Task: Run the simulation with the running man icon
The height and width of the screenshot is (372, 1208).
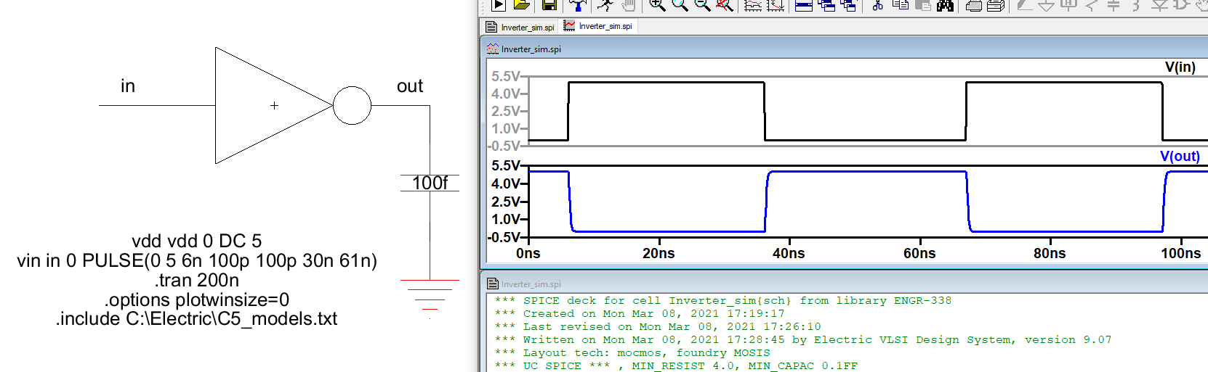Action: click(605, 5)
